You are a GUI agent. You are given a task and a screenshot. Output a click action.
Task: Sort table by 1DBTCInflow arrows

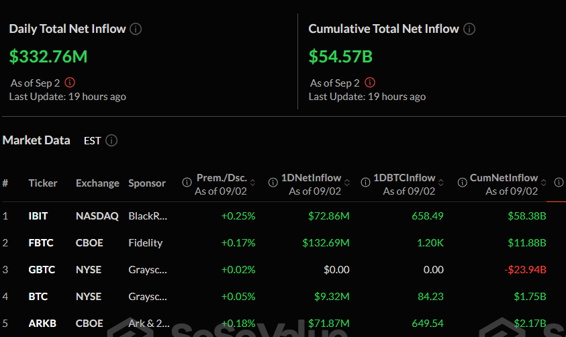click(x=440, y=183)
